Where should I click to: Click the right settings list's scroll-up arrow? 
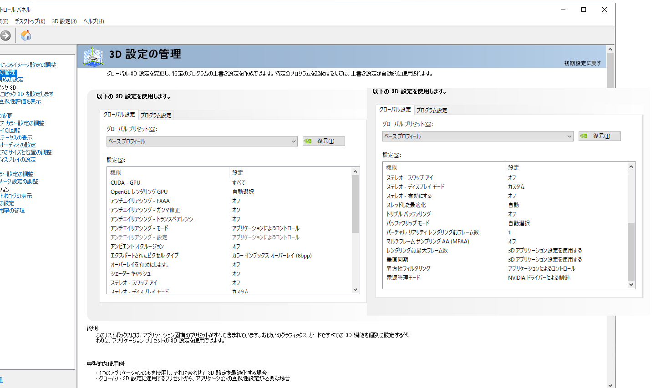(631, 166)
